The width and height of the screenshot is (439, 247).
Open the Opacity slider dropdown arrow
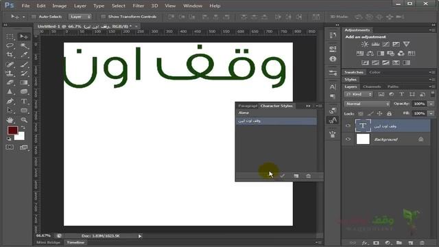(x=431, y=104)
